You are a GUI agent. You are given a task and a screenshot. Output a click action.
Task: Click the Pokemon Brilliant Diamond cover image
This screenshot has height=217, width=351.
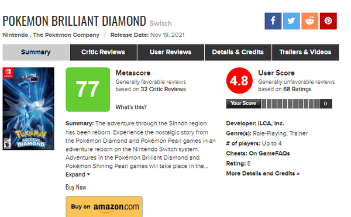pyautogui.click(x=29, y=109)
